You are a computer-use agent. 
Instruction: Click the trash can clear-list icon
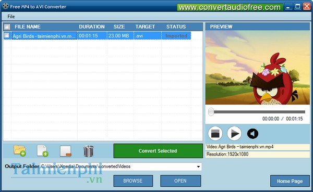pos(88,151)
